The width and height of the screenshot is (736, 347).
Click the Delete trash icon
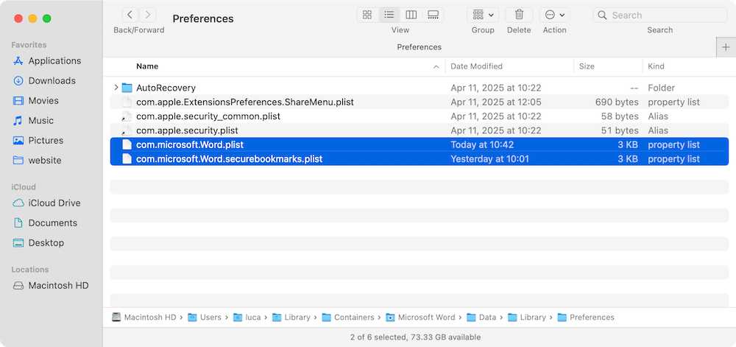[519, 15]
